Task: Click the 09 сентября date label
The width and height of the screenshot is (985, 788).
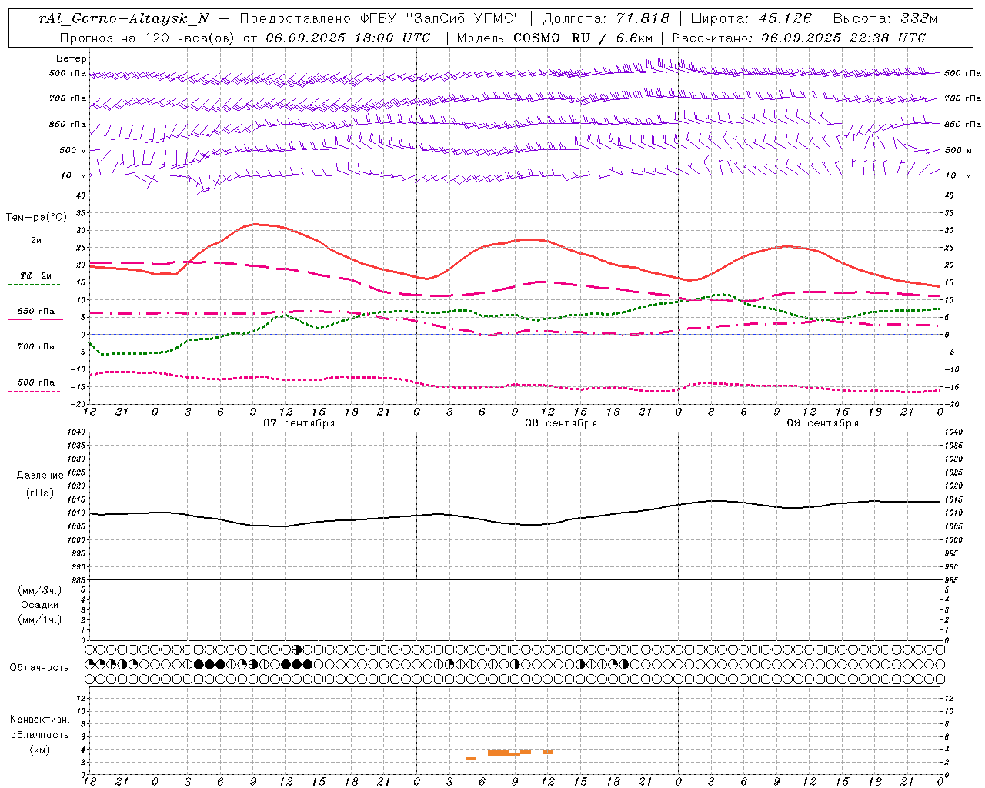Action: (x=823, y=423)
